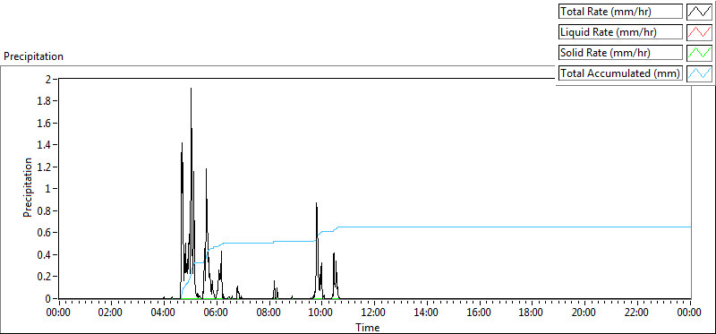Click the blue Total Accumulated legend icon
716x334 pixels.
[x=699, y=73]
